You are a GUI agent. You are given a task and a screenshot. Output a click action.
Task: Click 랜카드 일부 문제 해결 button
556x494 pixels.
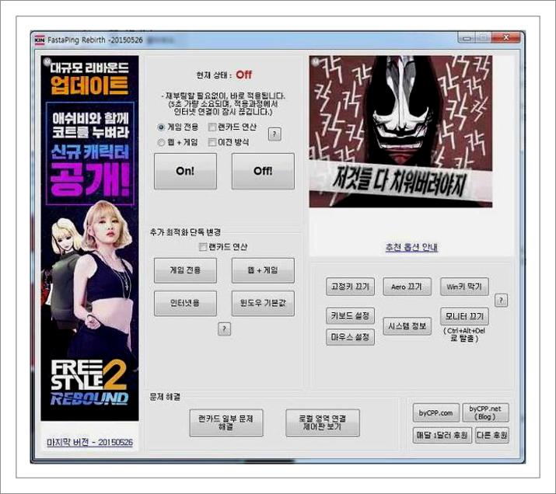coord(226,423)
